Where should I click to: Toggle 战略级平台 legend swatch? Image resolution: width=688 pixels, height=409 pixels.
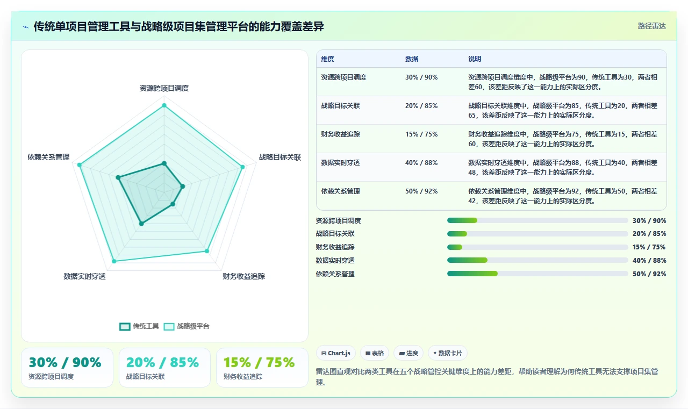click(169, 326)
